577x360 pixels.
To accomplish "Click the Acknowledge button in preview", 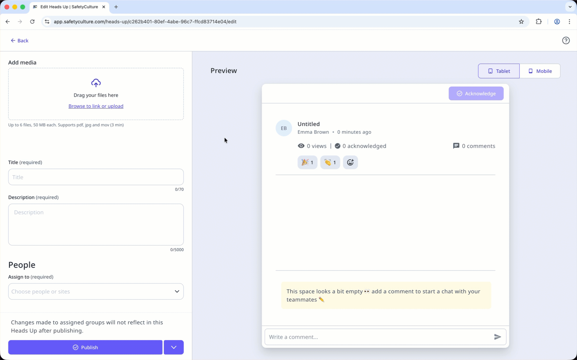I will (x=476, y=93).
